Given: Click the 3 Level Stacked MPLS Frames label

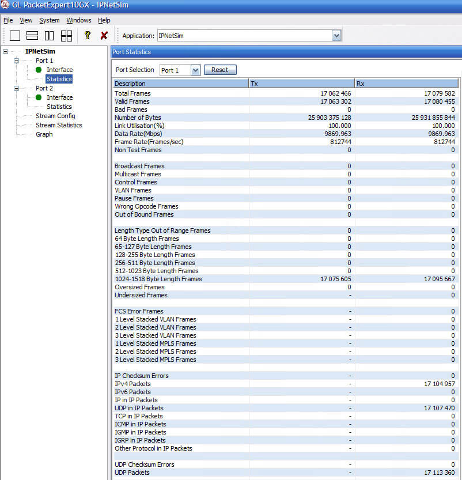Looking at the screenshot, I should (x=156, y=360).
